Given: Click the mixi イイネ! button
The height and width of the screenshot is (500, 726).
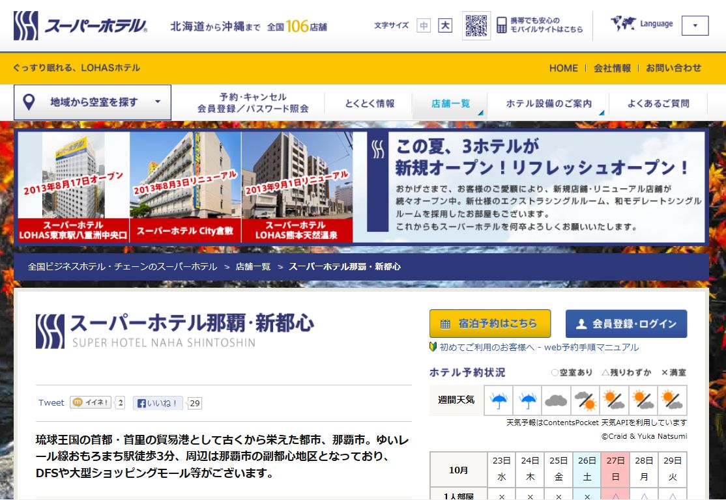Looking at the screenshot, I should pos(91,402).
